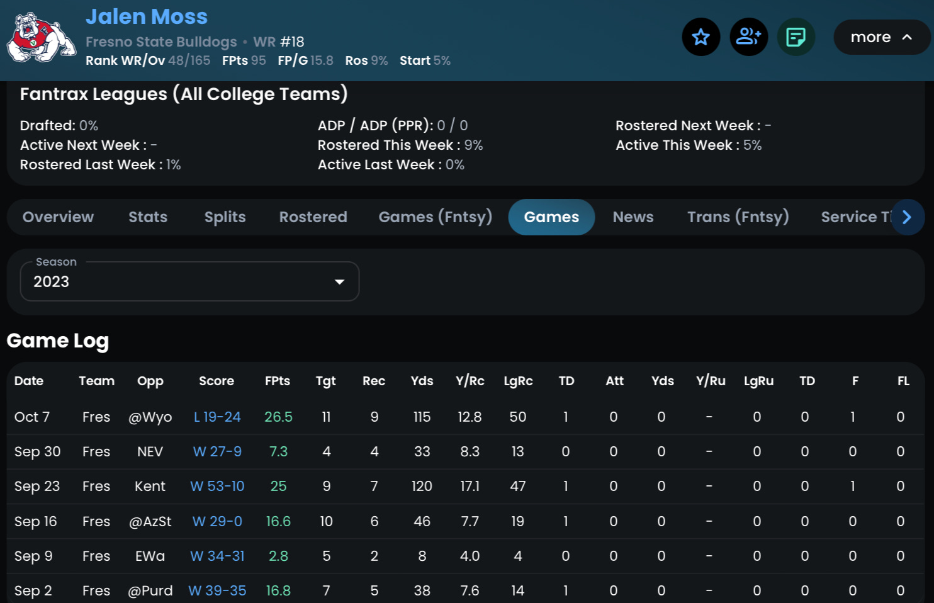Click the Oct 7 date cell

coord(31,417)
